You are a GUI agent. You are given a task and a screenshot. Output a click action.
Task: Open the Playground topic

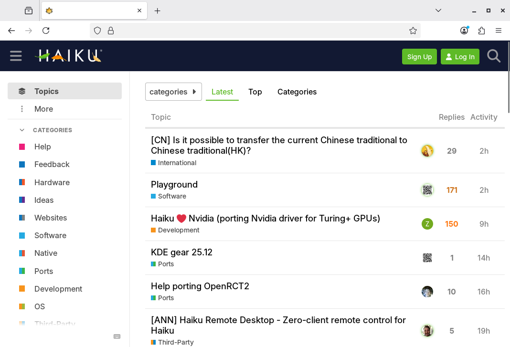174,184
